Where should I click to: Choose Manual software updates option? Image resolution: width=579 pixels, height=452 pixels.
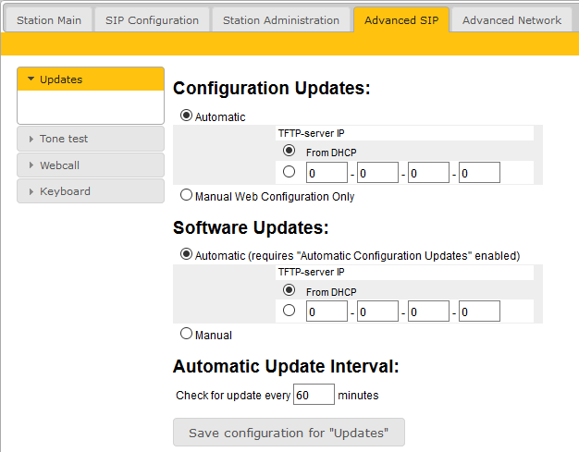(187, 334)
